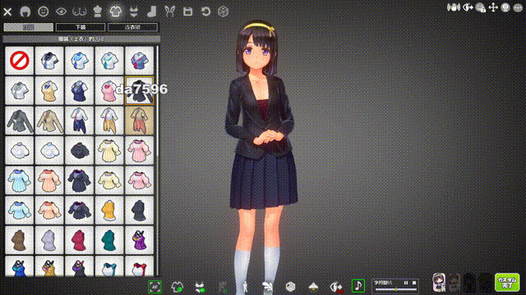The image size is (526, 295).
Task: Click the voice sound-wave icon at top right
Action: pyautogui.click(x=454, y=7)
